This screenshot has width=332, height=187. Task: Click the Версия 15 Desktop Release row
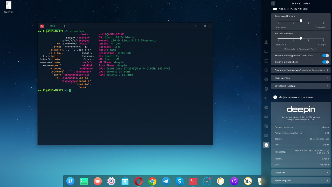pos(301,139)
